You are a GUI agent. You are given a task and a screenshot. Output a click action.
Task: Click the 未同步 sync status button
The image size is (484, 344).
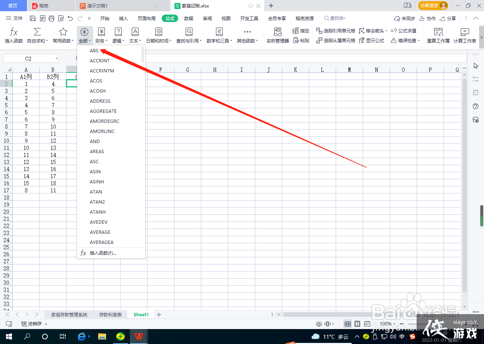click(405, 18)
